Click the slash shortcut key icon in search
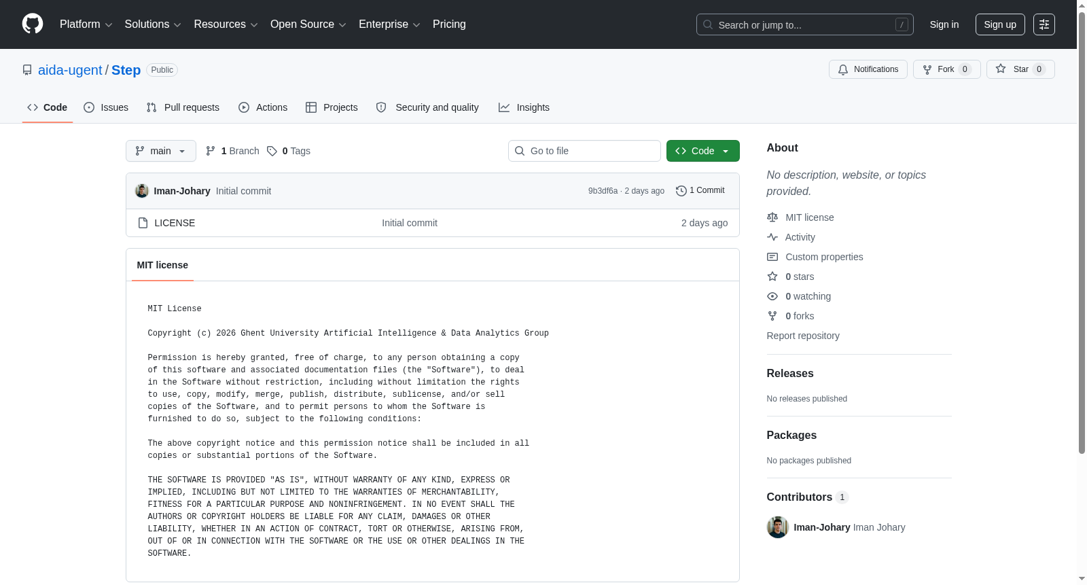This screenshot has height=585, width=1087. (x=902, y=24)
